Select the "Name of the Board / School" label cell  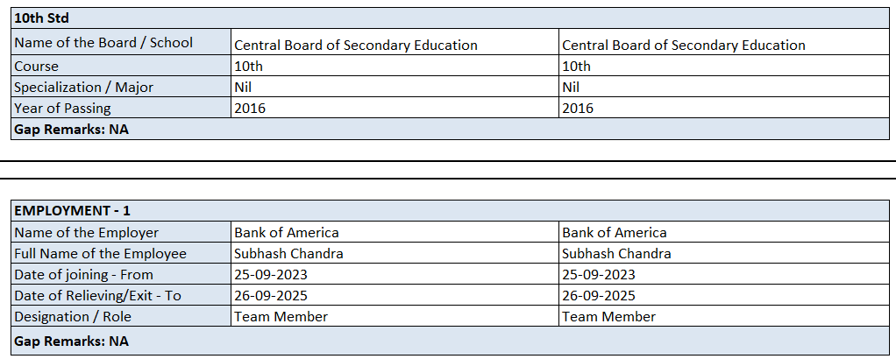point(103,42)
